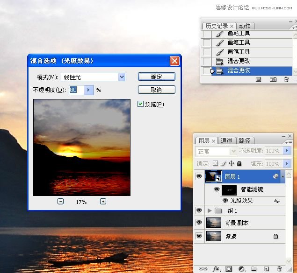
Task: Hide the 图层 1 layer
Action: [199, 176]
